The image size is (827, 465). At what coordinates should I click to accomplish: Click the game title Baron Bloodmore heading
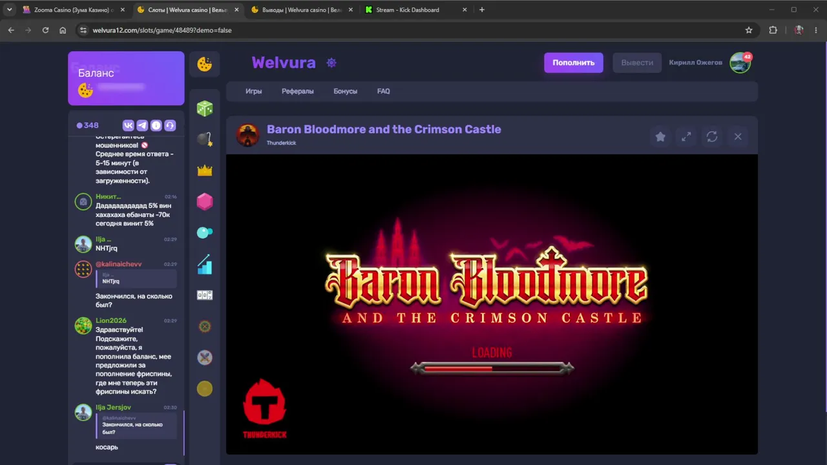pos(384,129)
